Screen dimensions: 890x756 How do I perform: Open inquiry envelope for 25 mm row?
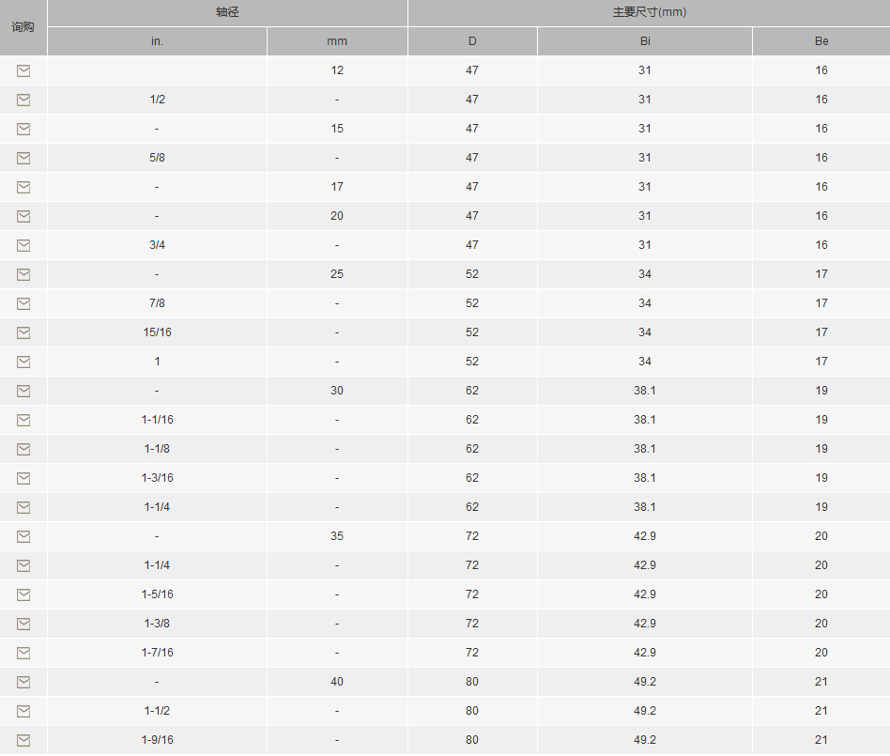[x=23, y=274]
